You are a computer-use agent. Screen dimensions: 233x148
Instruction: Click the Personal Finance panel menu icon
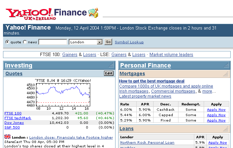[227, 65]
